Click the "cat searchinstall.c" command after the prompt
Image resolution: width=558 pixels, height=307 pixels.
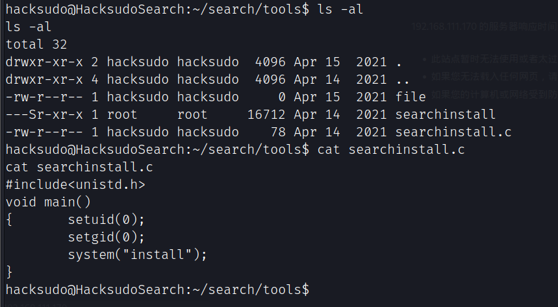click(391, 150)
